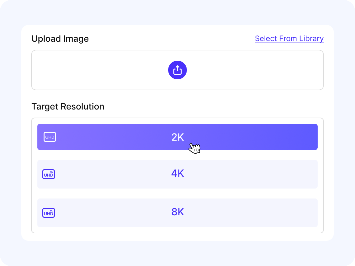This screenshot has height=266, width=355.
Task: Open Select From Library
Action: click(x=289, y=38)
